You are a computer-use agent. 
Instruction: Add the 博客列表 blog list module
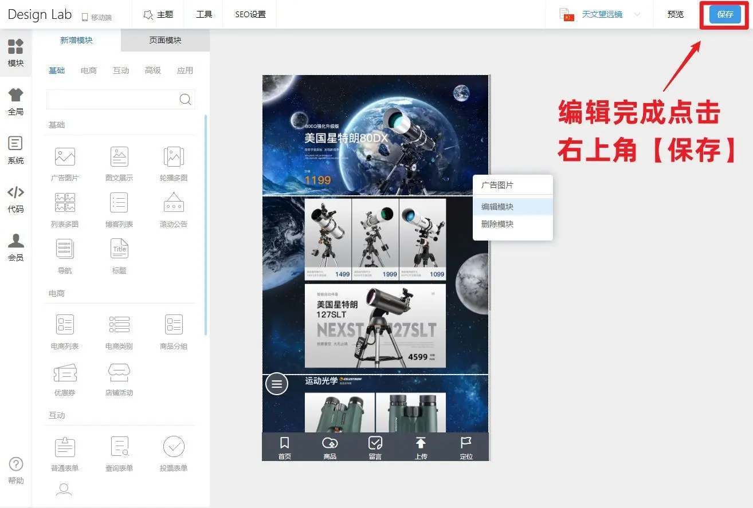[x=119, y=210]
